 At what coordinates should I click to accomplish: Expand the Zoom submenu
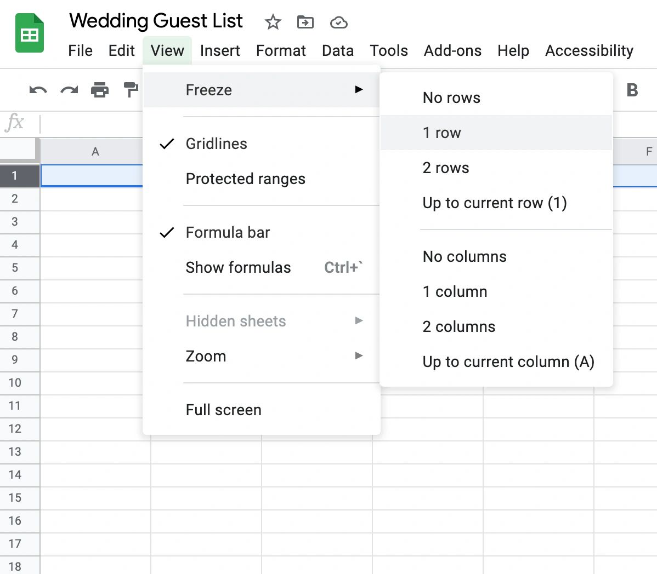(359, 356)
